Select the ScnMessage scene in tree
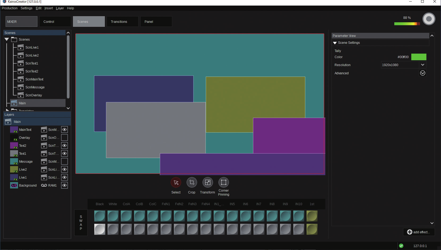 (35, 87)
